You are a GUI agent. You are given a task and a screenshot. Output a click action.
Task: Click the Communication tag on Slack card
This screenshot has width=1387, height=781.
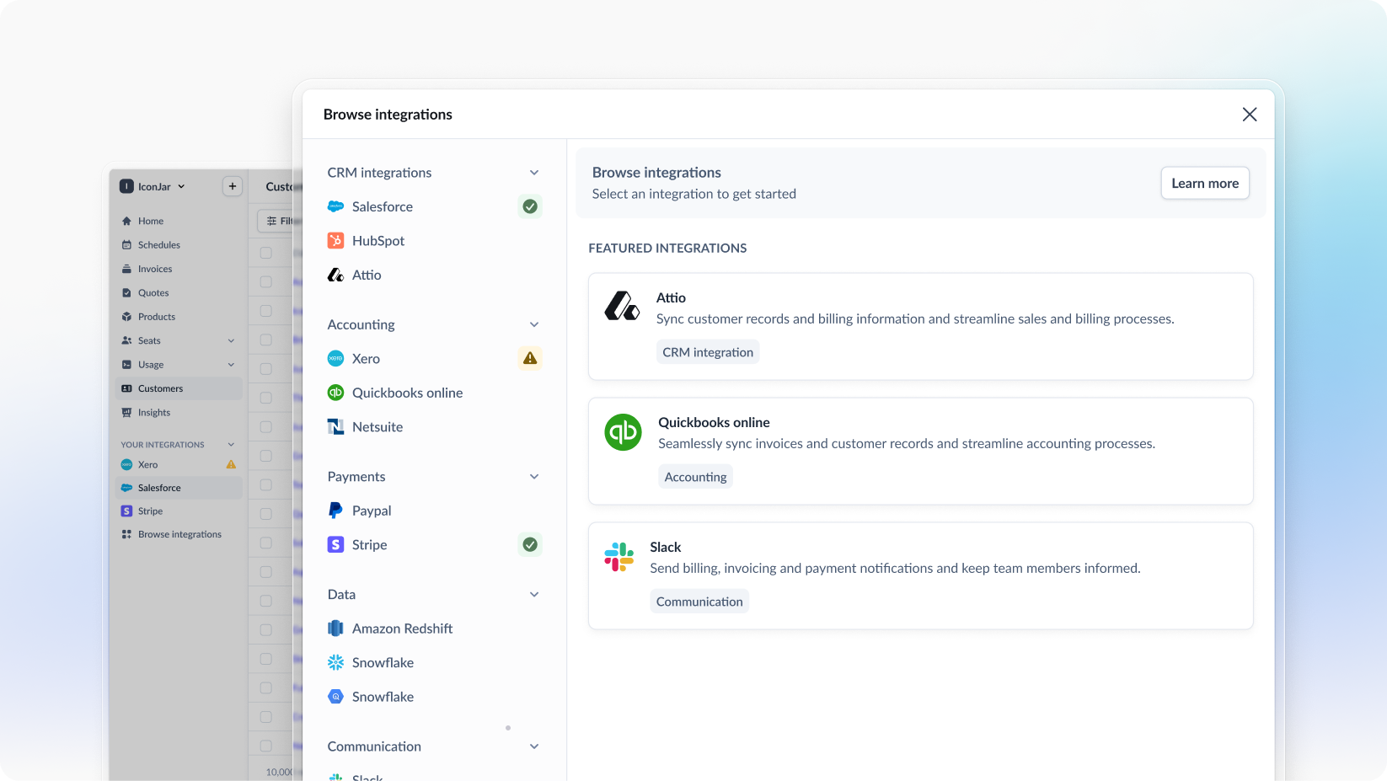pyautogui.click(x=699, y=602)
